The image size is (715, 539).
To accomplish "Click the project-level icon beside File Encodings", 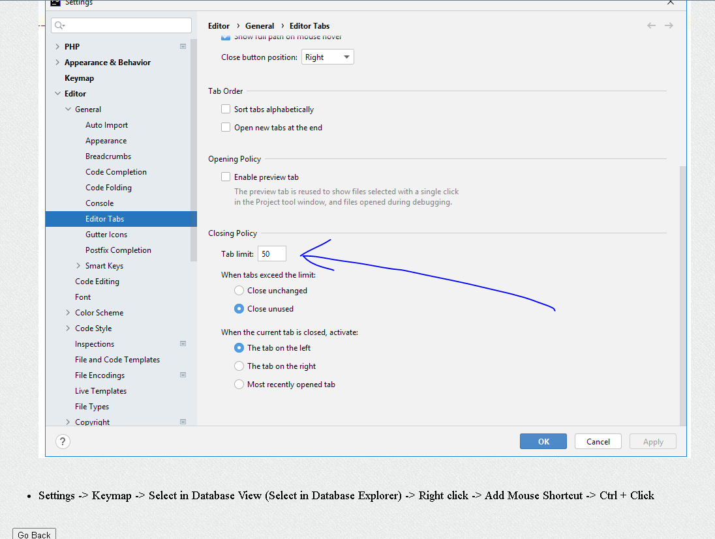I will [x=183, y=375].
